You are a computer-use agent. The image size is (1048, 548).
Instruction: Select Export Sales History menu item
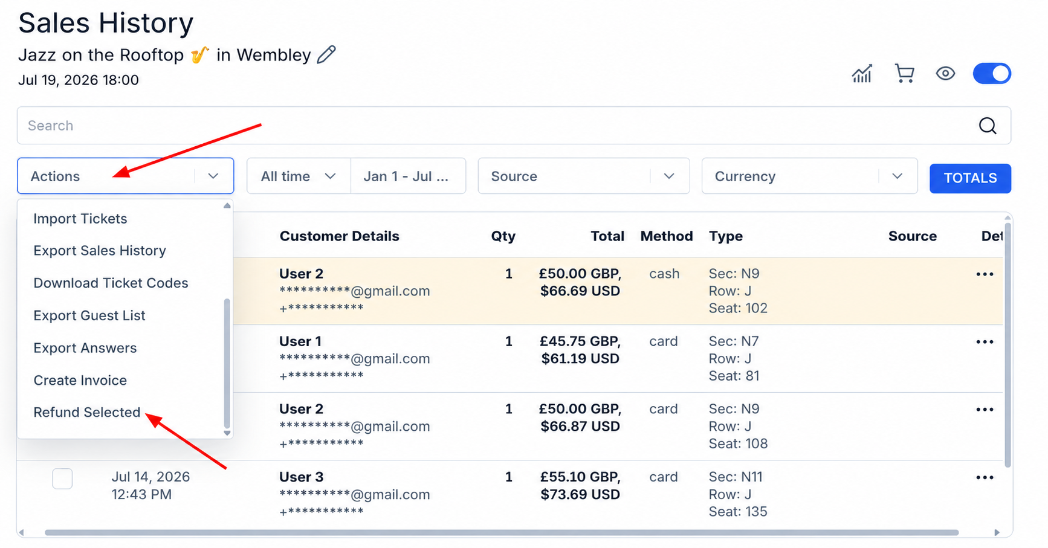pos(100,251)
